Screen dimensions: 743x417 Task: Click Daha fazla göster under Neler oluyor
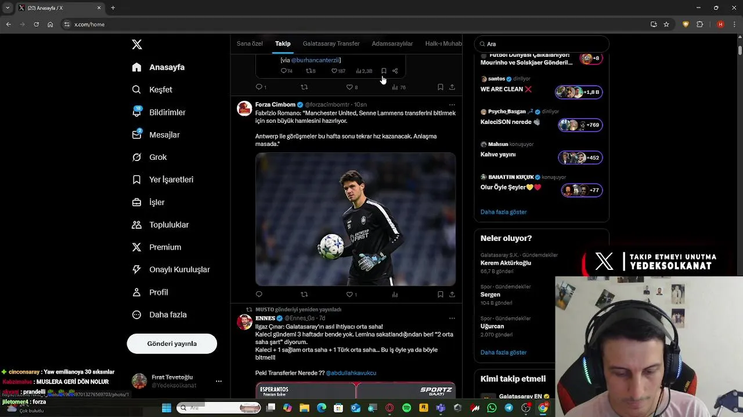pos(503,352)
